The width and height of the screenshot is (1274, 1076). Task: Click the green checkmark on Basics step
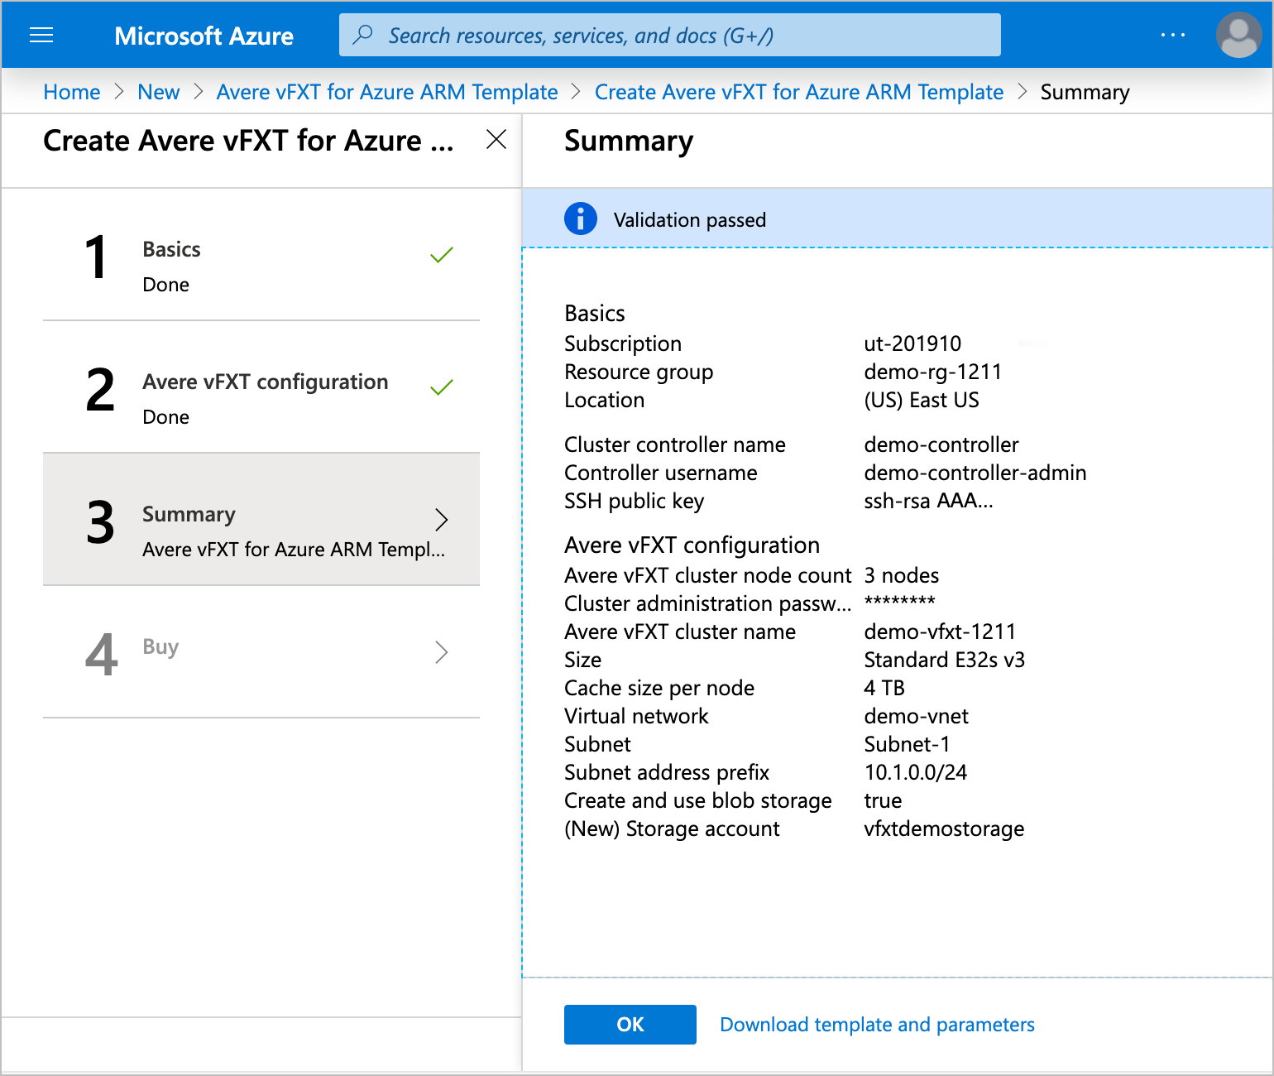pyautogui.click(x=441, y=255)
